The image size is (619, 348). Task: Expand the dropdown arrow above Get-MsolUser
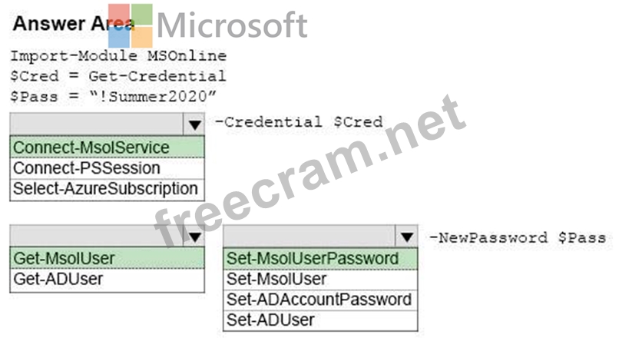click(x=194, y=236)
